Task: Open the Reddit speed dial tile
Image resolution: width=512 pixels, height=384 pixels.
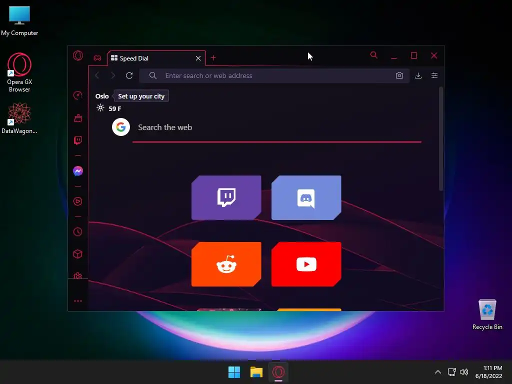Action: 226,264
